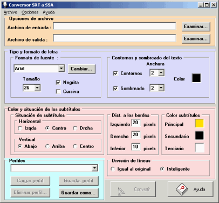Click the Archivo de salida field
Screen dimensions: 219x203
coord(114,38)
